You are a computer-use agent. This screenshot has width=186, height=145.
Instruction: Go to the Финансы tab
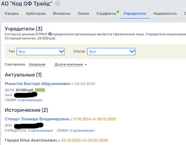62,13
